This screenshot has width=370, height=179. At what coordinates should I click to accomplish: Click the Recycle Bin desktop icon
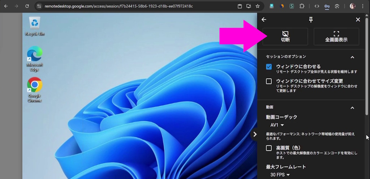(x=35, y=25)
